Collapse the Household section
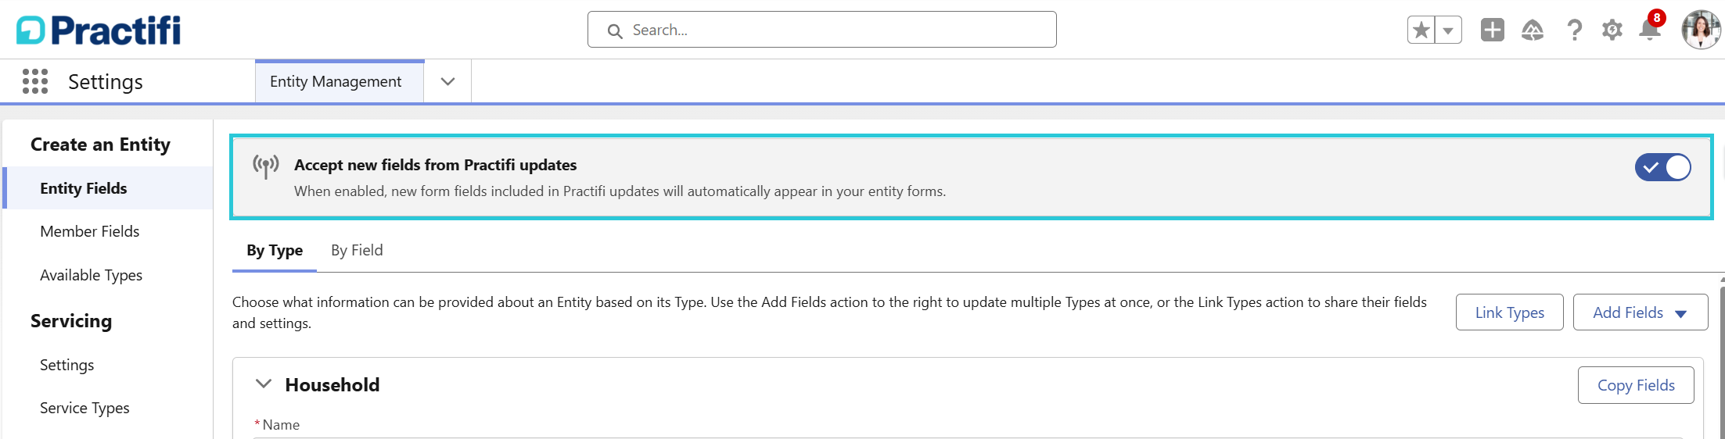This screenshot has height=439, width=1725. coord(264,384)
